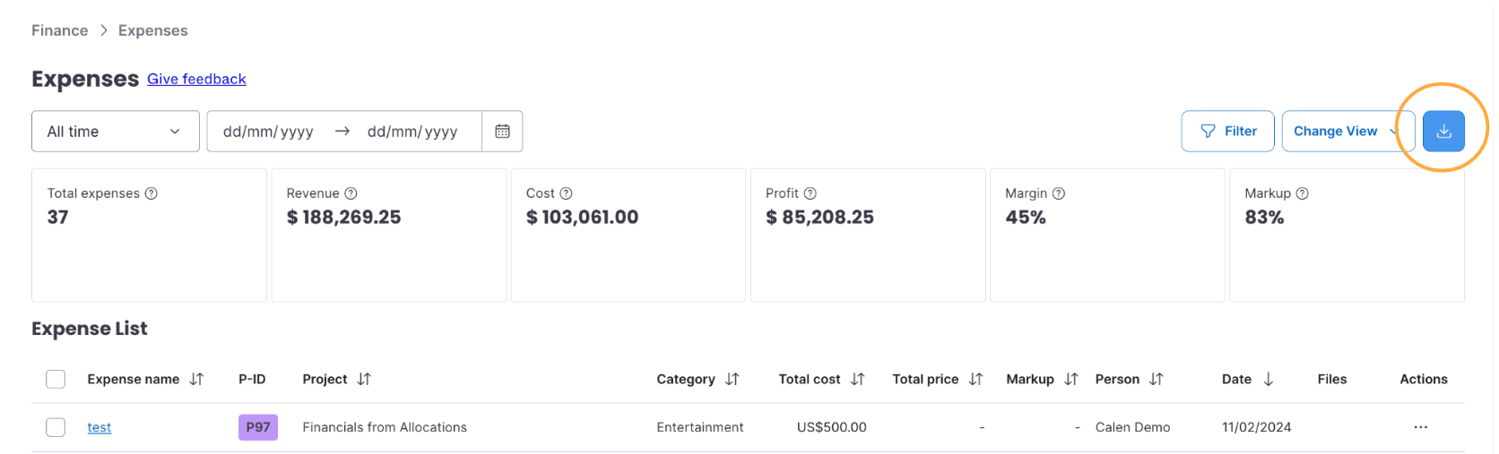Sort by Total cost arrows icon
Image resolution: width=1499 pixels, height=454 pixels.
[x=858, y=379]
